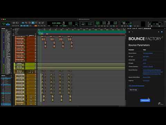Toggle the orange-lit button below edit tools
The height and width of the screenshot is (125, 166).
click(x=36, y=26)
